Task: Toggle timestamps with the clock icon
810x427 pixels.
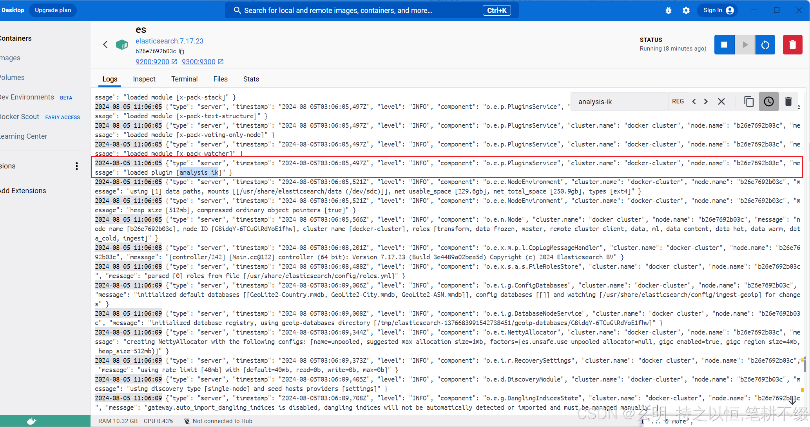Action: (768, 101)
